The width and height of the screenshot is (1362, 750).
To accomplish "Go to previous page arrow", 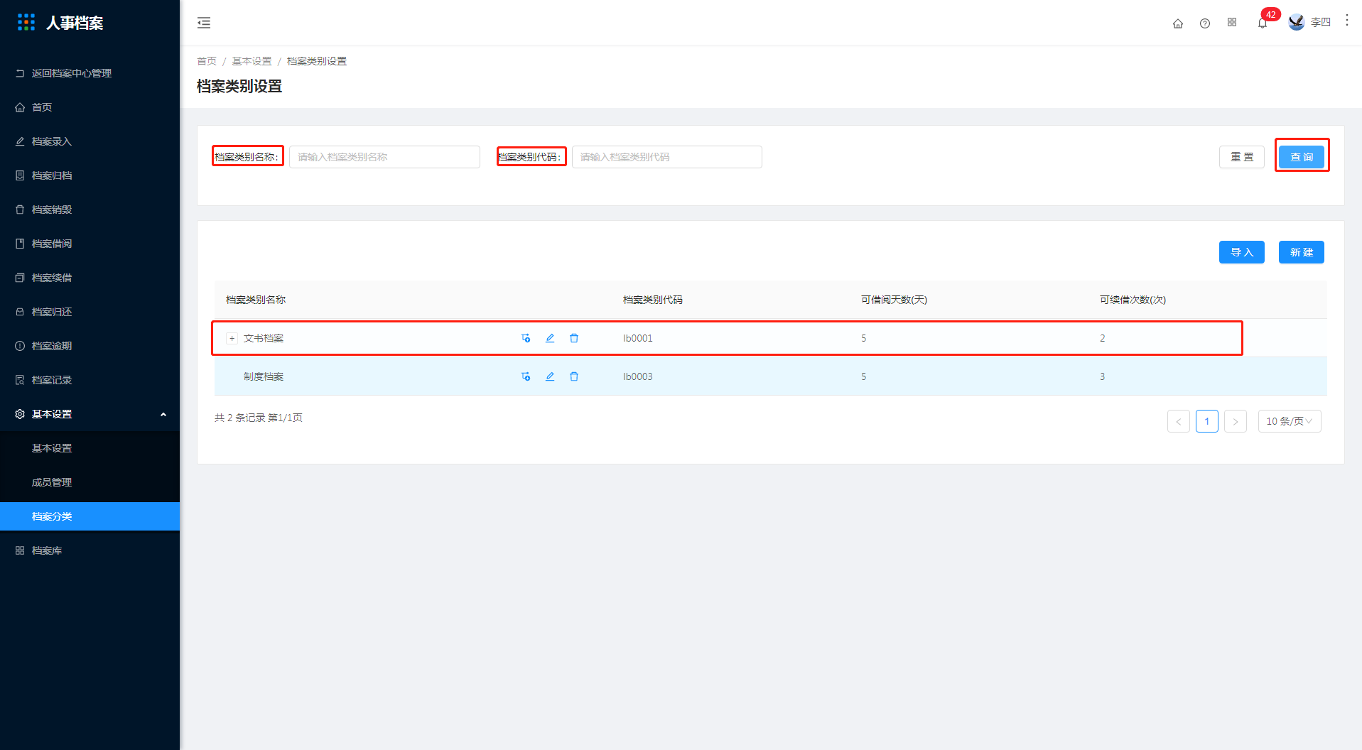I will 1179,421.
